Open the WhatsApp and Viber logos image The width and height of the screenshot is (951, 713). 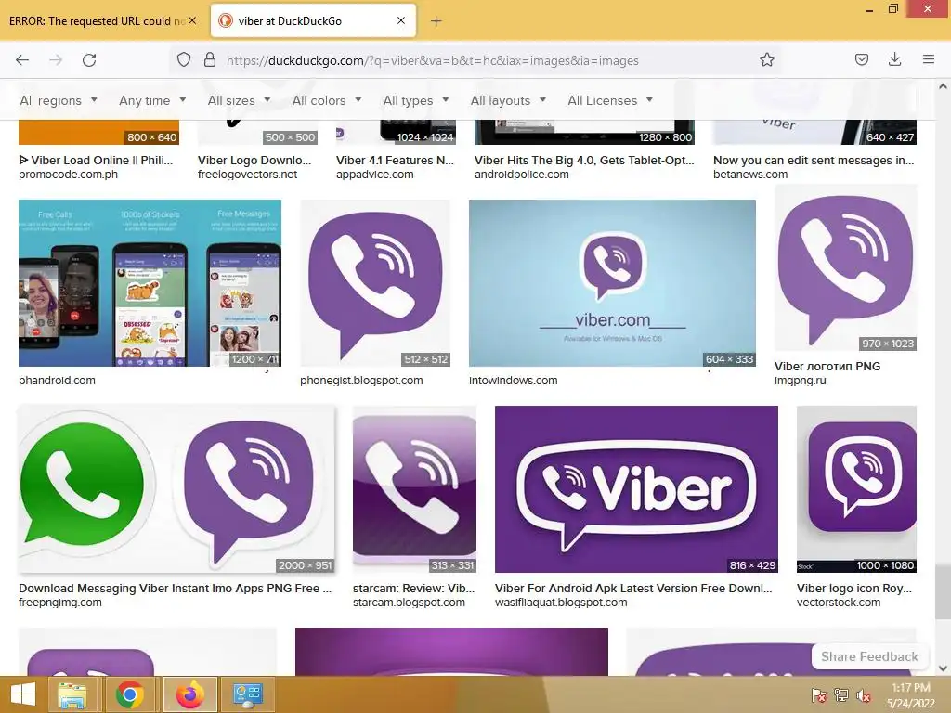point(176,489)
